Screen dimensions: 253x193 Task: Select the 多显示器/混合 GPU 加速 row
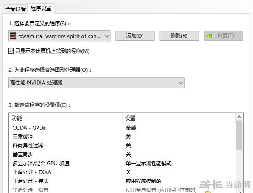click(x=122, y=164)
